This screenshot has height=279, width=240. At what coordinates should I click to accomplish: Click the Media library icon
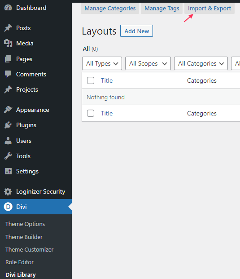pos(8,43)
